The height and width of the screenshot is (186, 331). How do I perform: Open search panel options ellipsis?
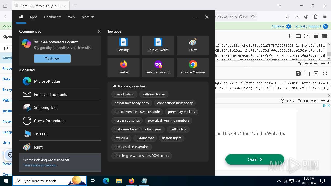[x=196, y=17]
